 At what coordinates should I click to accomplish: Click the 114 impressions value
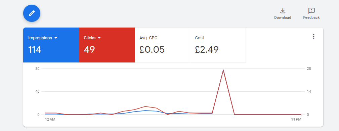35,50
